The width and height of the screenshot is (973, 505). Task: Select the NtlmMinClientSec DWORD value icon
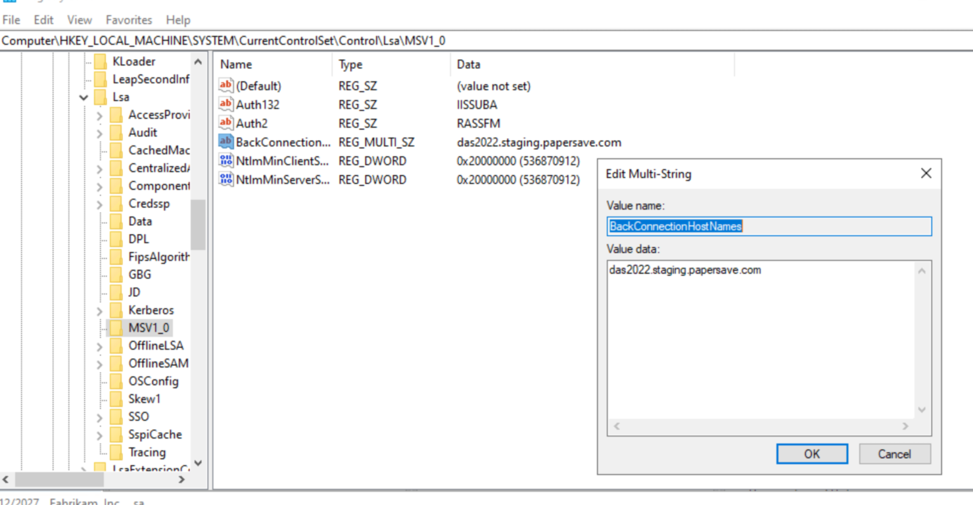[x=226, y=160]
